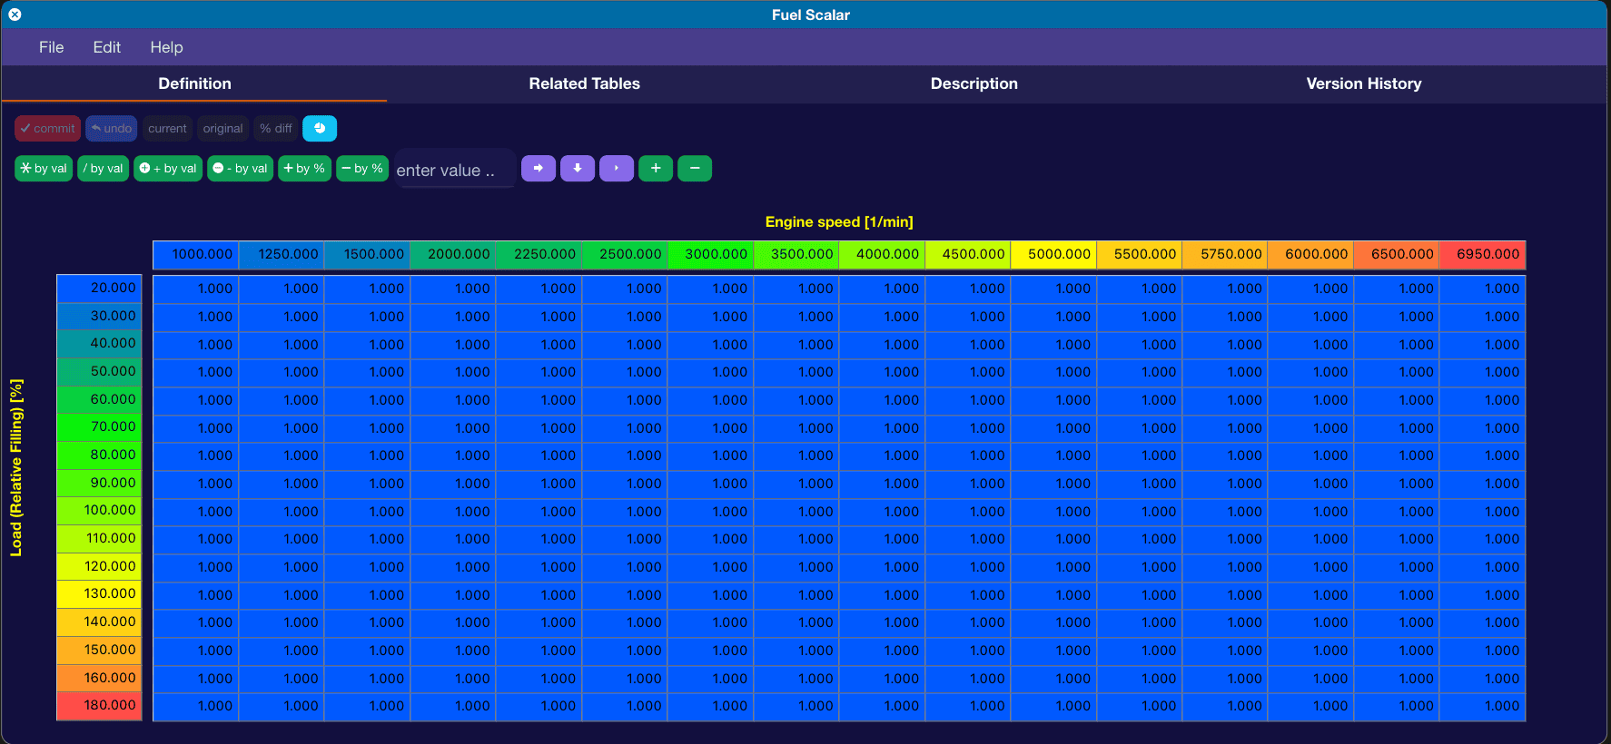
Task: Select cell at load 60.000, speed 2500.000
Action: 624,400
